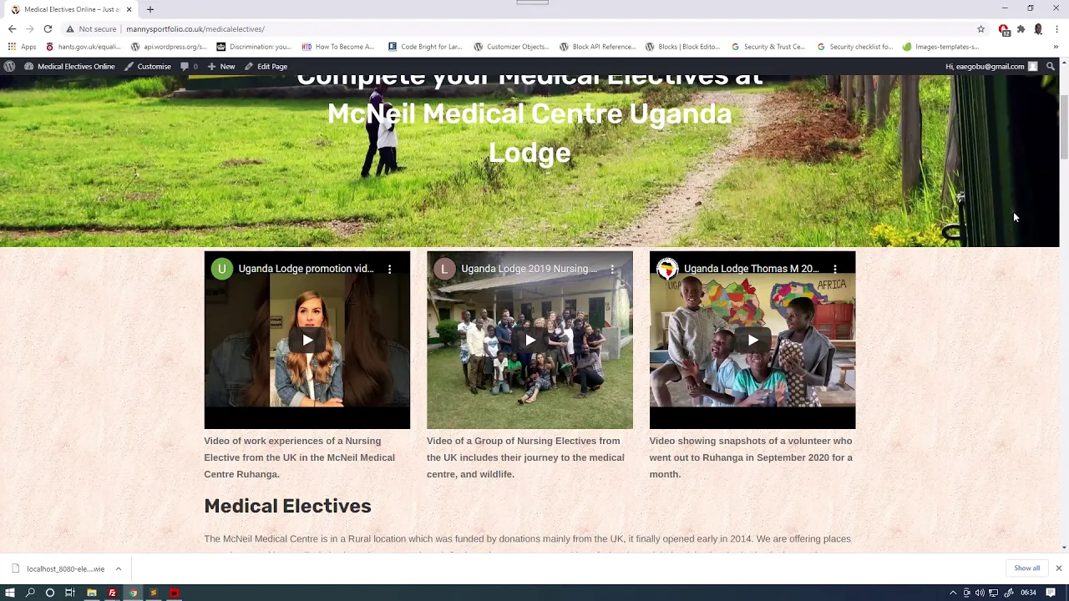Click the address bar URL
The height and width of the screenshot is (601, 1069).
(x=195, y=29)
